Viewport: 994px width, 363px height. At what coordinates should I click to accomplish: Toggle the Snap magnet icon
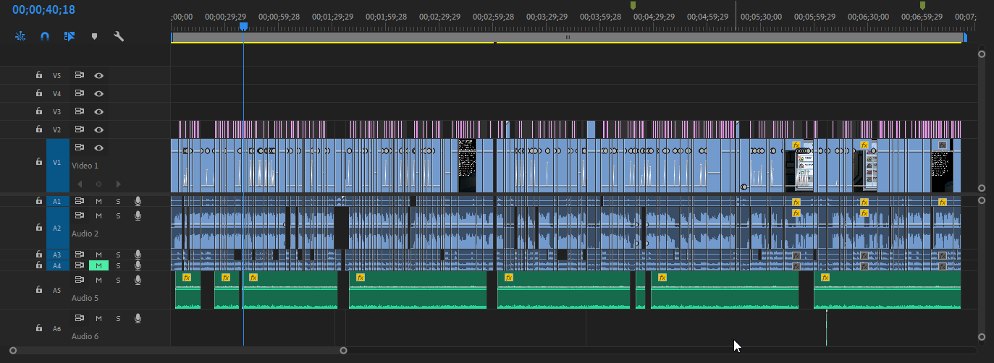click(44, 35)
